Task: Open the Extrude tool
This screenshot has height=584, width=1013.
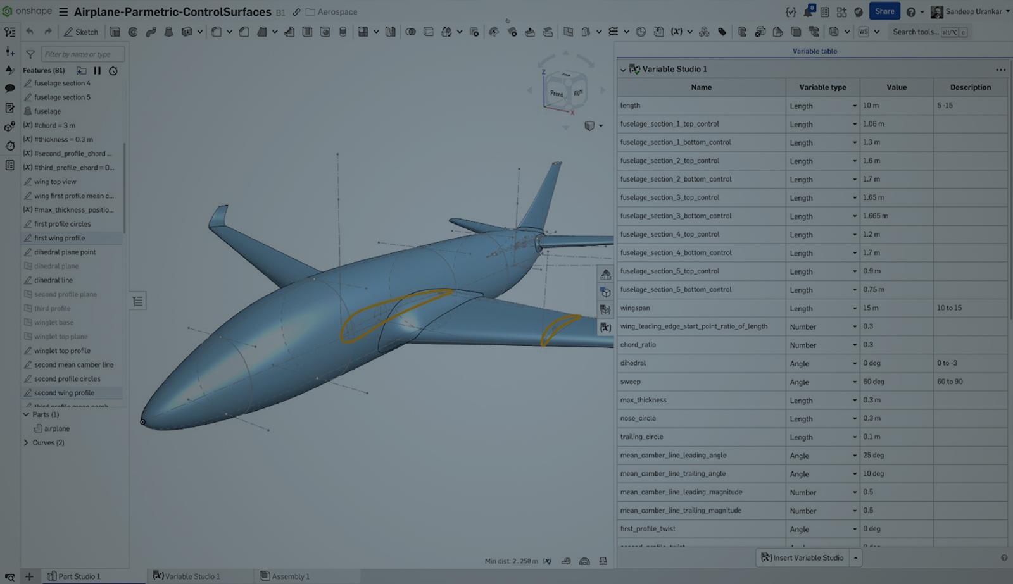Action: [115, 32]
